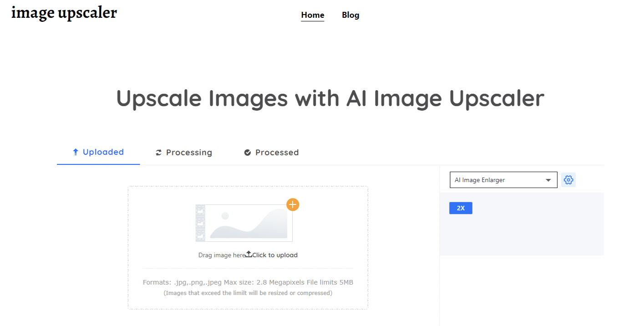Screen dimensions: 640x326
Task: Click the Processing tab's refresh icon
Action: 158,153
